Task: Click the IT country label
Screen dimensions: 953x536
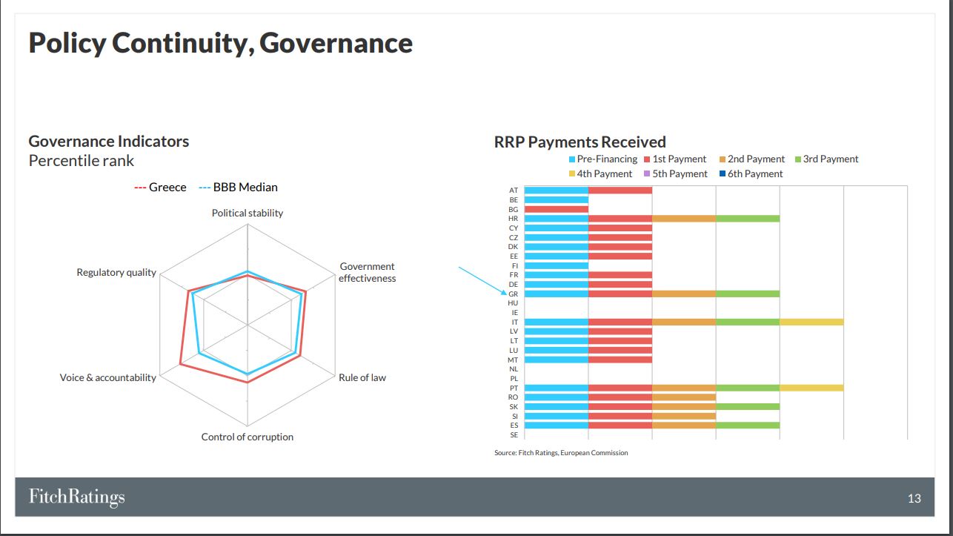Action: click(x=515, y=322)
